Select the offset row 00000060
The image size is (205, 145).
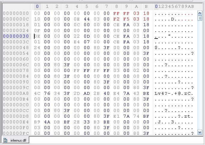click(x=16, y=59)
